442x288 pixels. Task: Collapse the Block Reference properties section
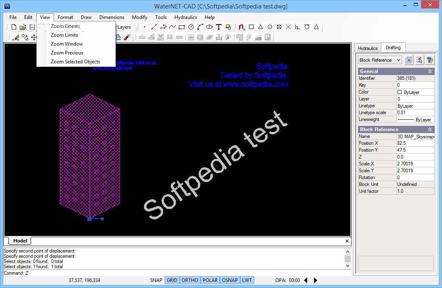[430, 129]
